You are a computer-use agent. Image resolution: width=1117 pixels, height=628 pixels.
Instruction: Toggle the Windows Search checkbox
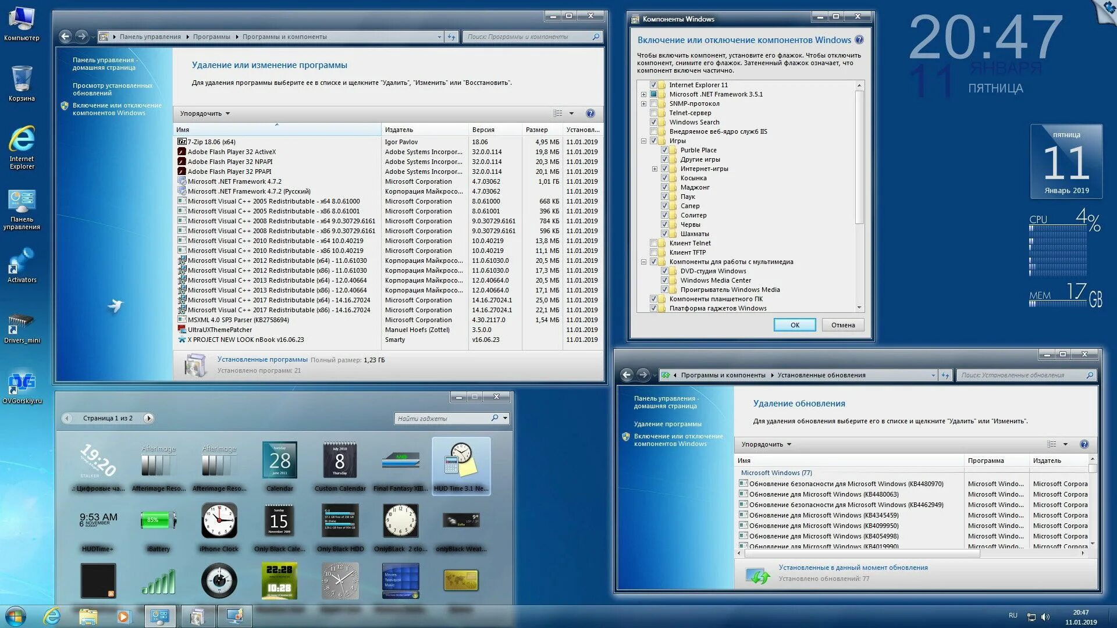pos(653,122)
